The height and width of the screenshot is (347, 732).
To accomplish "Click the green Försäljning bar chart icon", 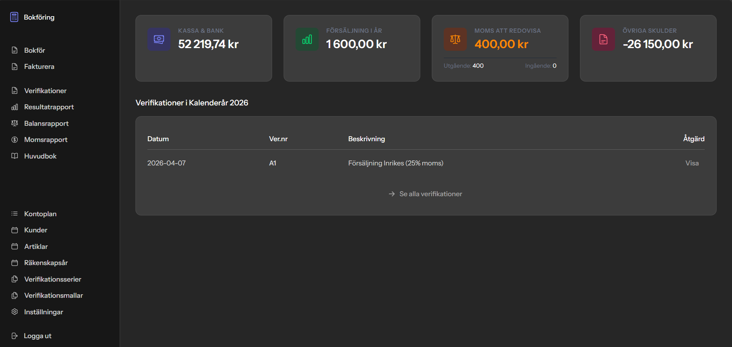I will [x=307, y=39].
